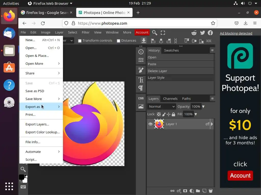
Task: Toggle lock position move icon
Action: pos(169,114)
